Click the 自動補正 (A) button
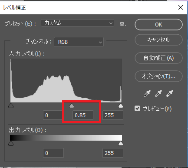This screenshot has height=168, width=188. (158, 58)
